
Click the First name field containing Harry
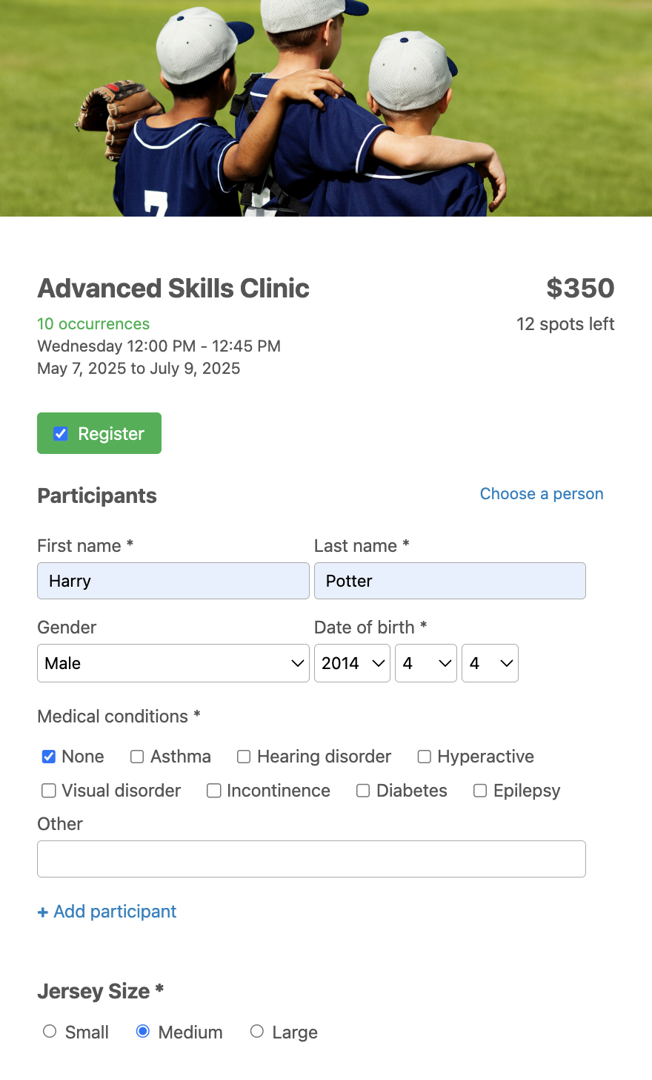pyautogui.click(x=173, y=581)
